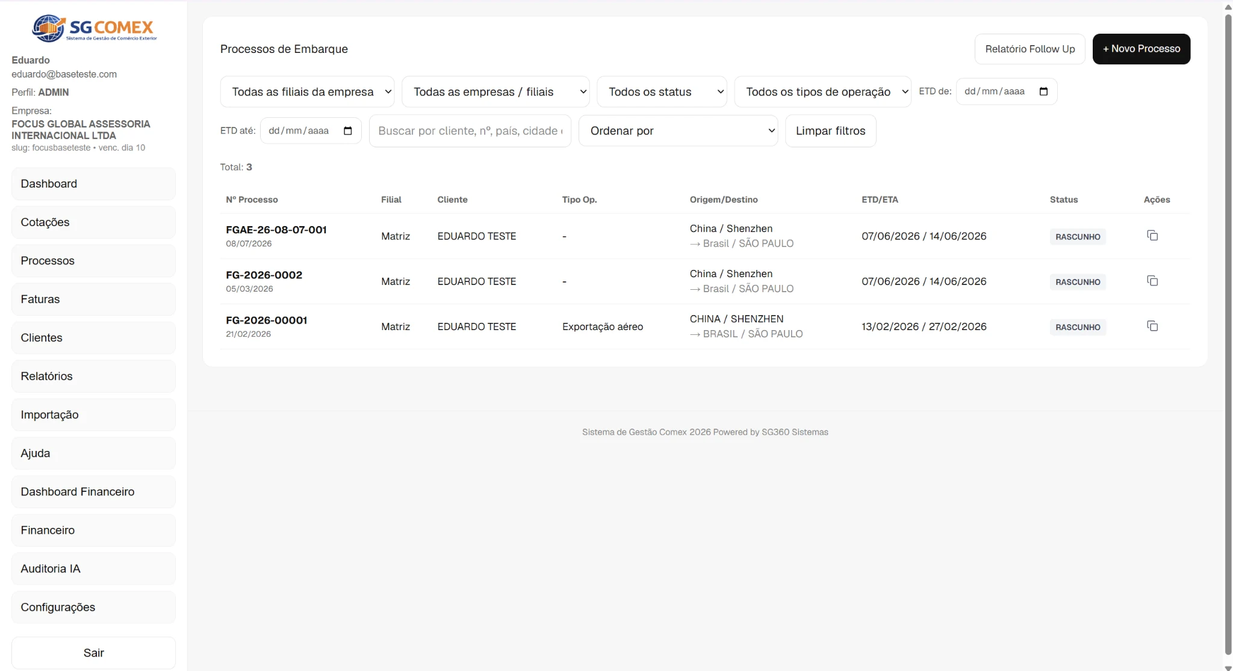Open Faturas menu item

point(93,299)
